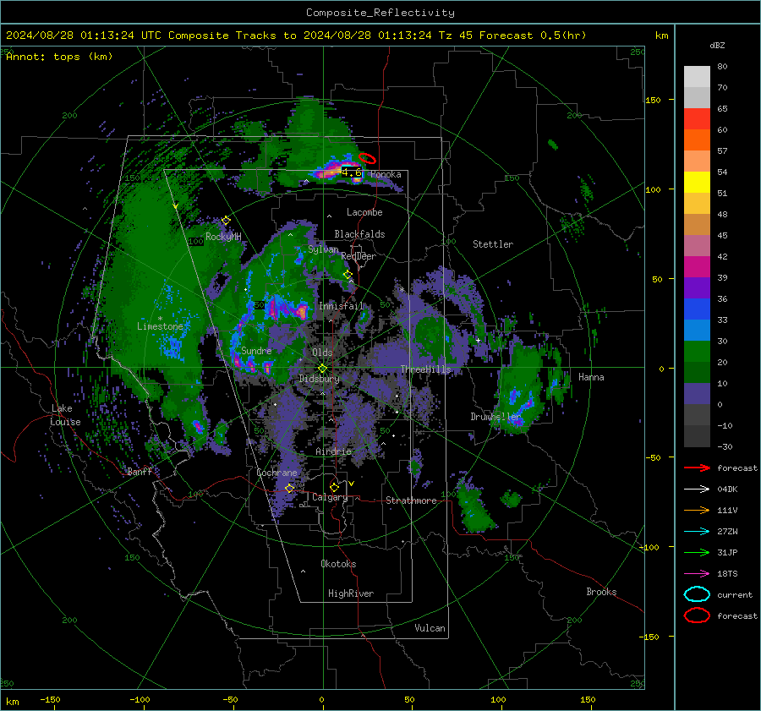761x711 pixels.
Task: Click the Airdrie city label
Action: 333,451
